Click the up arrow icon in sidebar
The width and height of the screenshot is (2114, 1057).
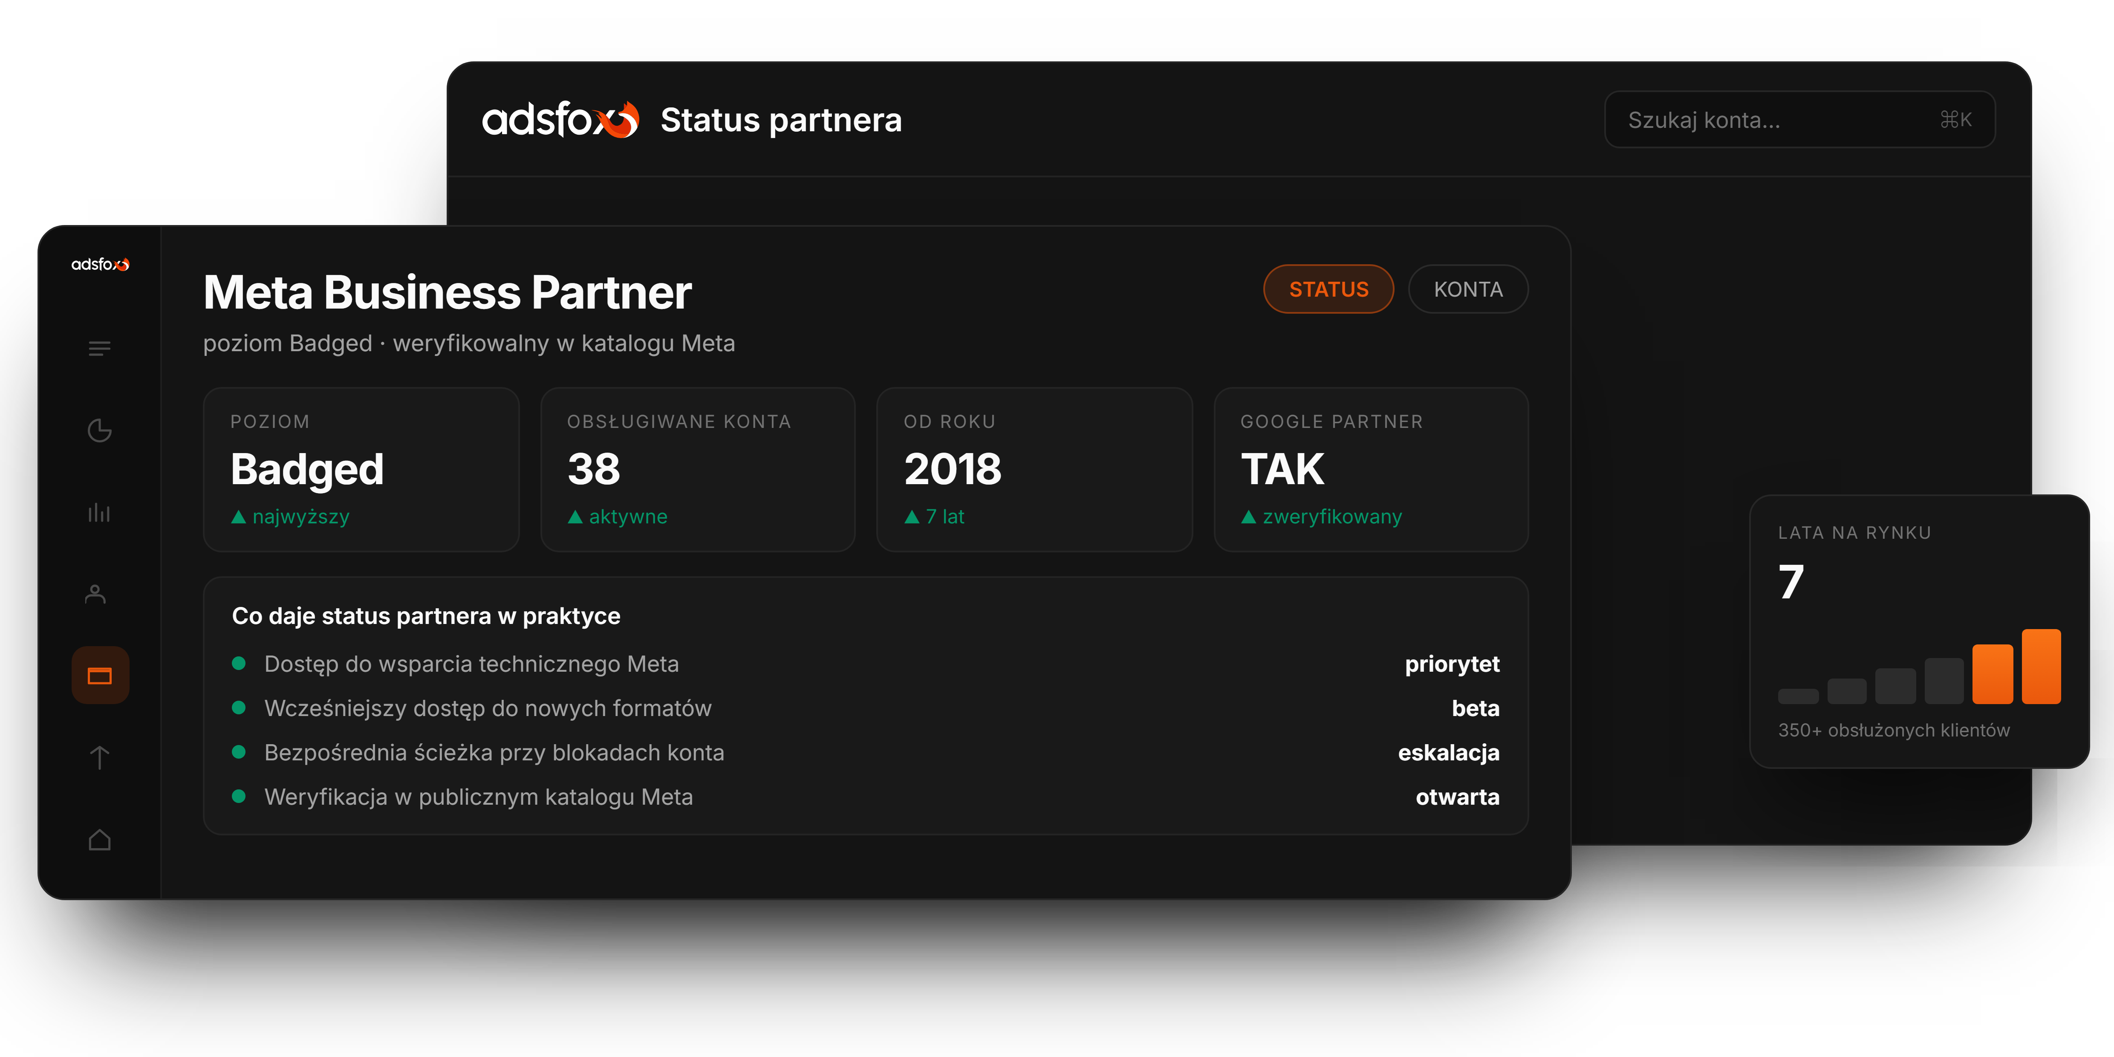point(99,757)
